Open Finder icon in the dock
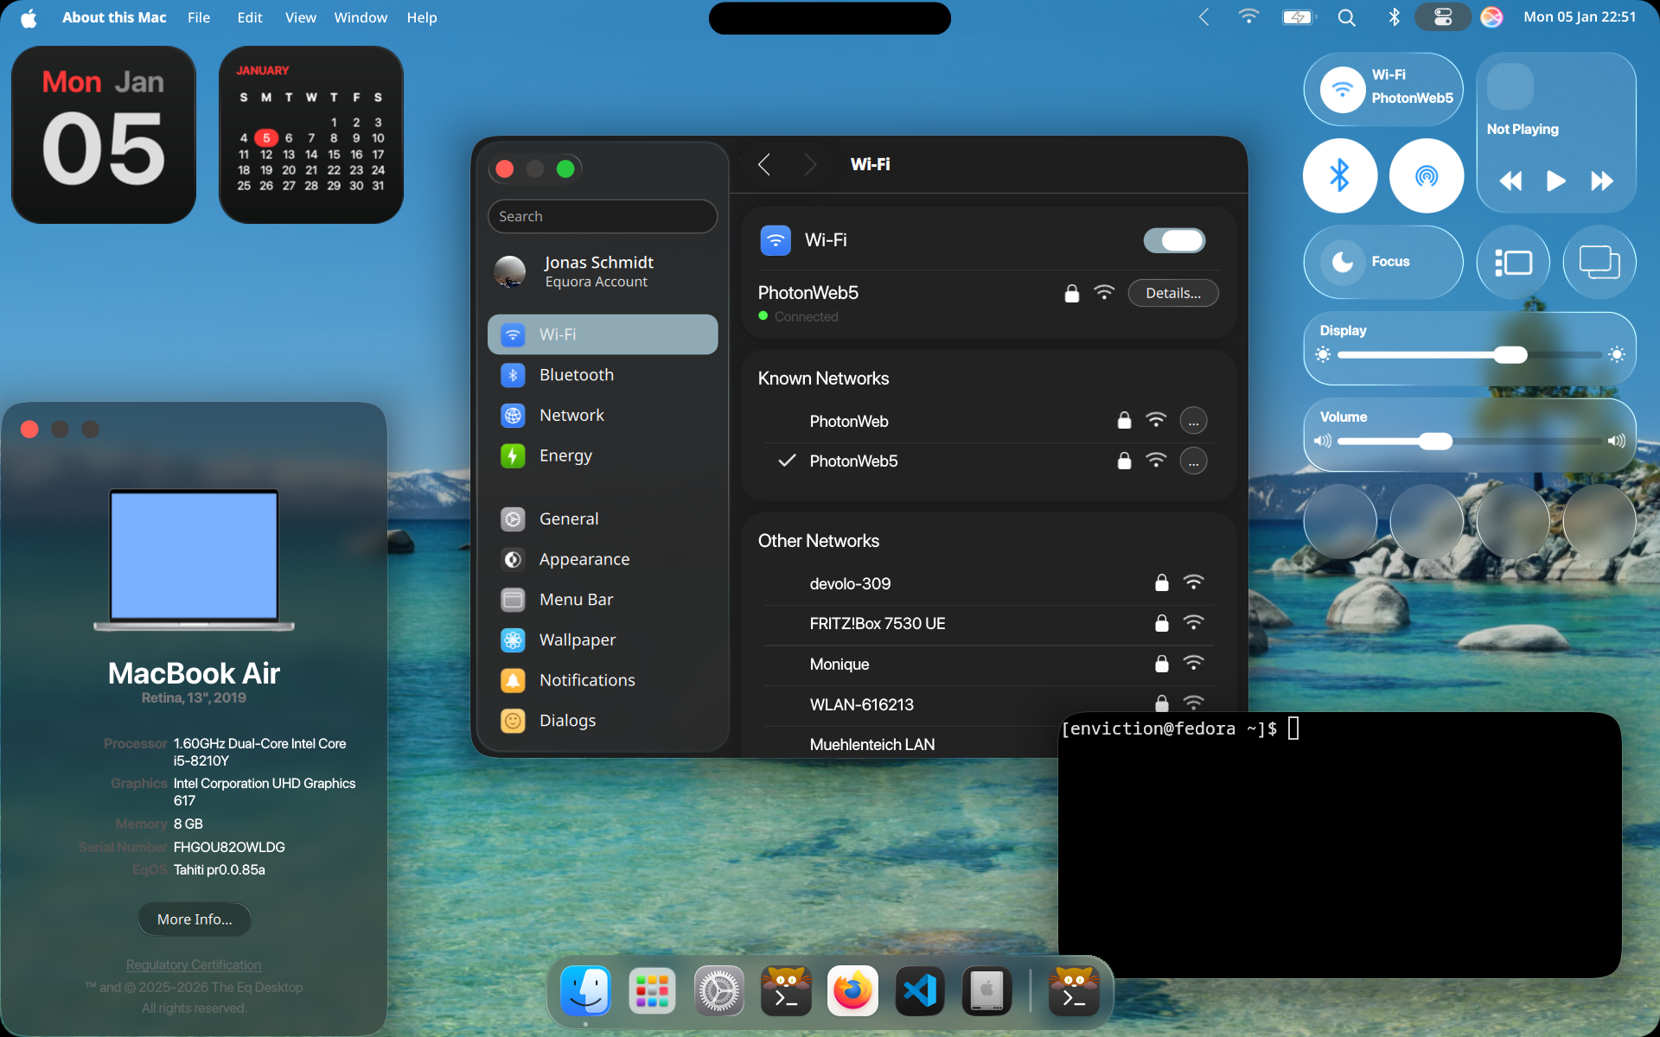The height and width of the screenshot is (1037, 1660). [585, 990]
